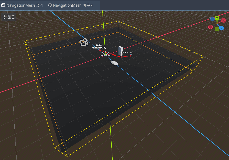
Task: Click the green Y axis gizmo handle
Action: [x=217, y=18]
